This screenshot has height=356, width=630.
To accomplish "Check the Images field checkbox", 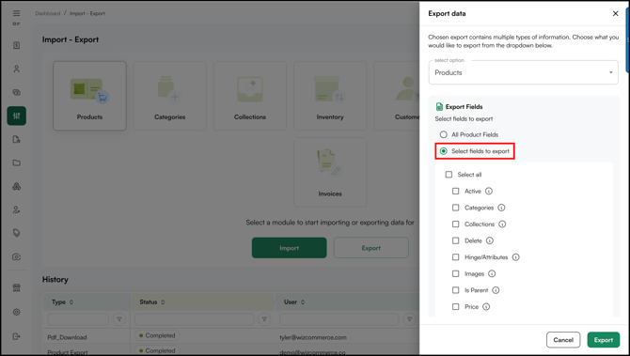I will (456, 273).
